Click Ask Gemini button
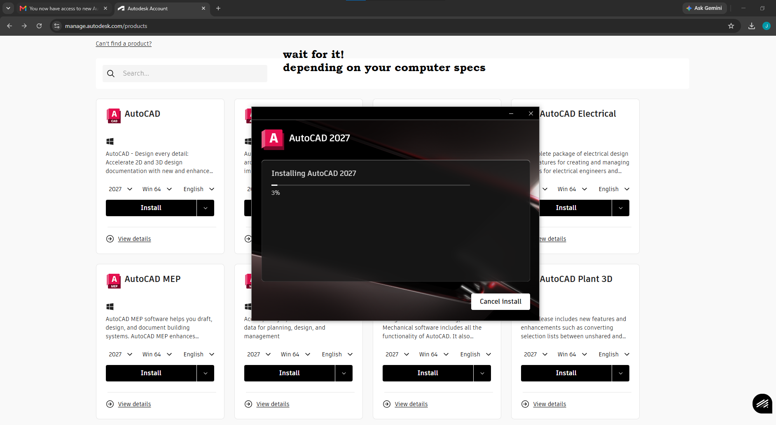776x425 pixels. point(704,8)
